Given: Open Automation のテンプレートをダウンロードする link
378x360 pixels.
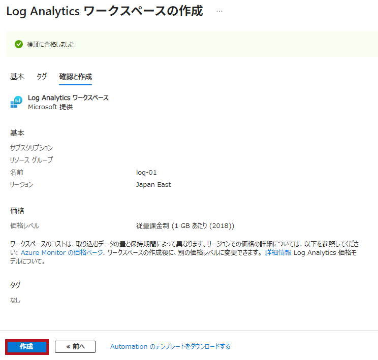Looking at the screenshot, I should click(170, 347).
